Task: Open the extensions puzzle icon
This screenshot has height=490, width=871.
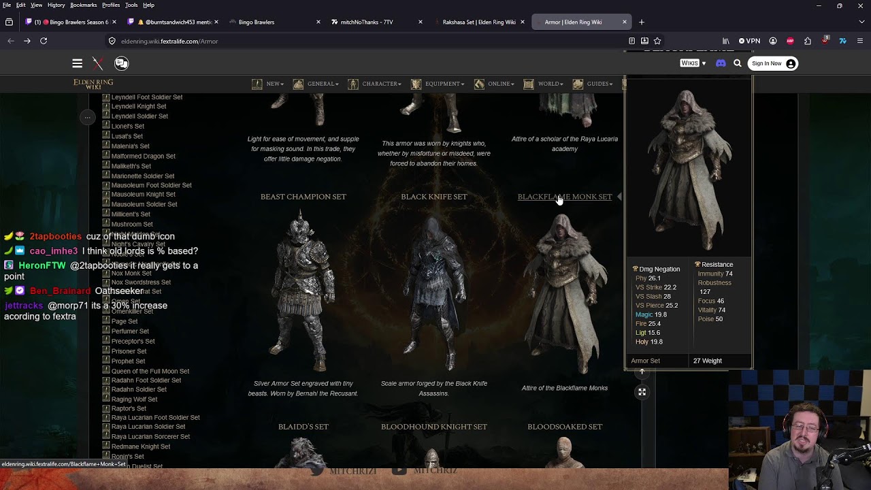Action: point(808,41)
